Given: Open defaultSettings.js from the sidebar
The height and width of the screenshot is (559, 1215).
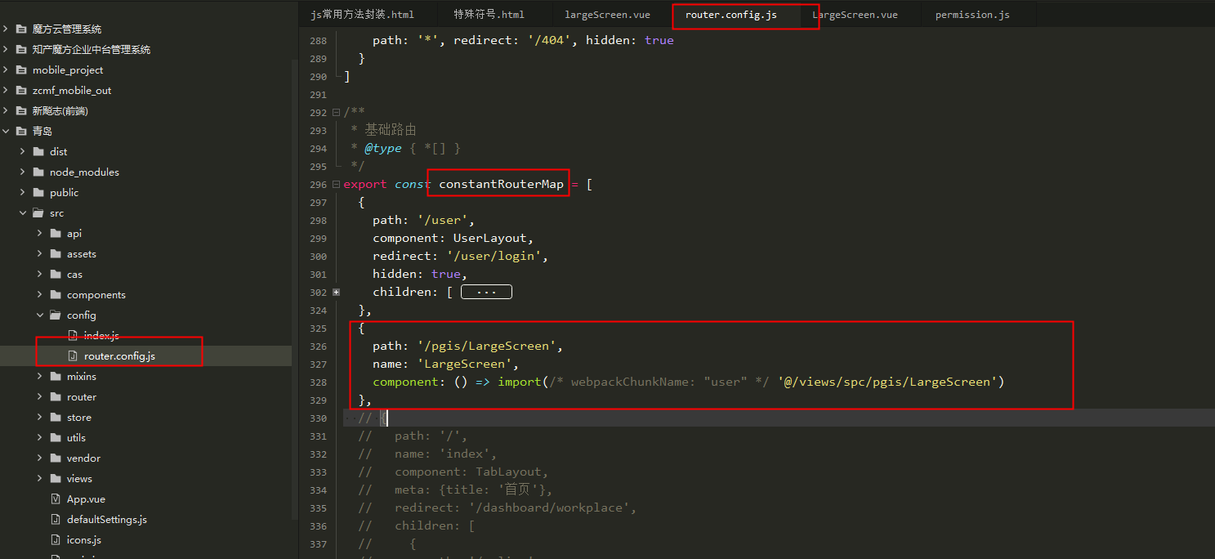Looking at the screenshot, I should coord(107,519).
